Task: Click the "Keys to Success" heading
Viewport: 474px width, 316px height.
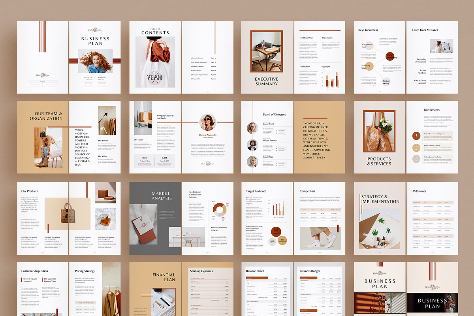Action: (368, 30)
